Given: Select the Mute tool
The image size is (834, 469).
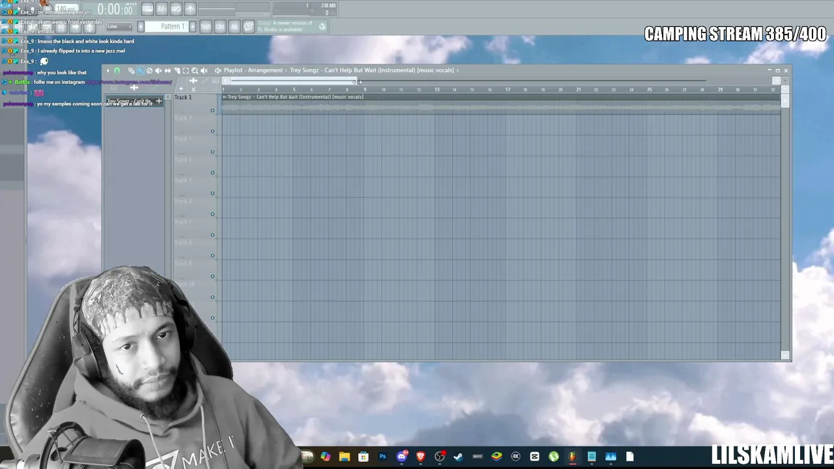Looking at the screenshot, I should (158, 70).
